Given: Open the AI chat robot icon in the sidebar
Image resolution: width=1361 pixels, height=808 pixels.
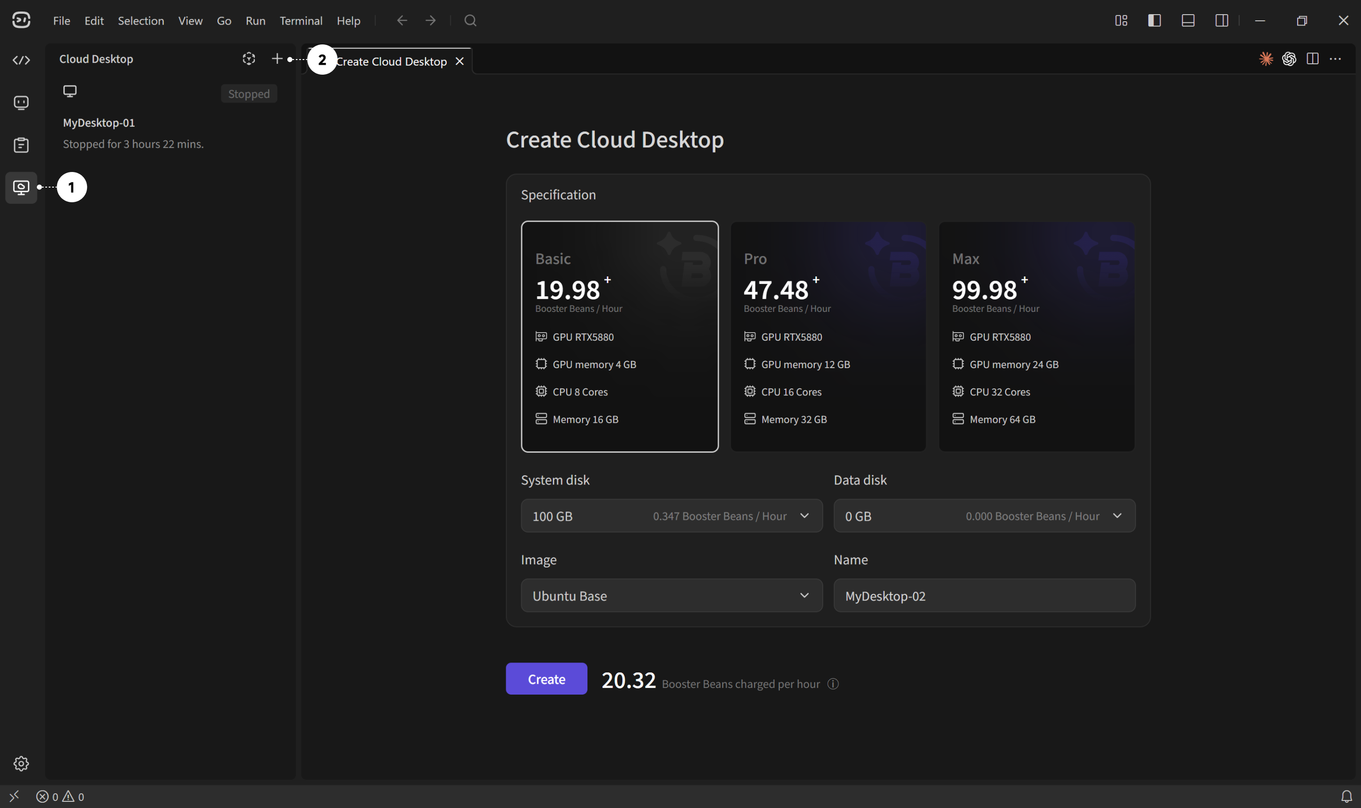Looking at the screenshot, I should tap(21, 103).
